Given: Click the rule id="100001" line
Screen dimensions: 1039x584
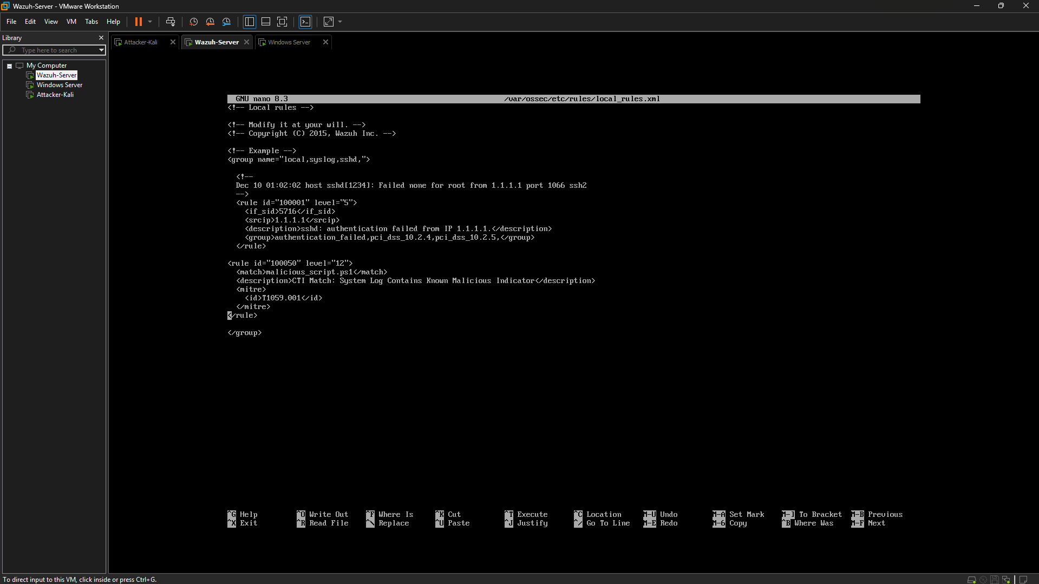Looking at the screenshot, I should (x=297, y=203).
